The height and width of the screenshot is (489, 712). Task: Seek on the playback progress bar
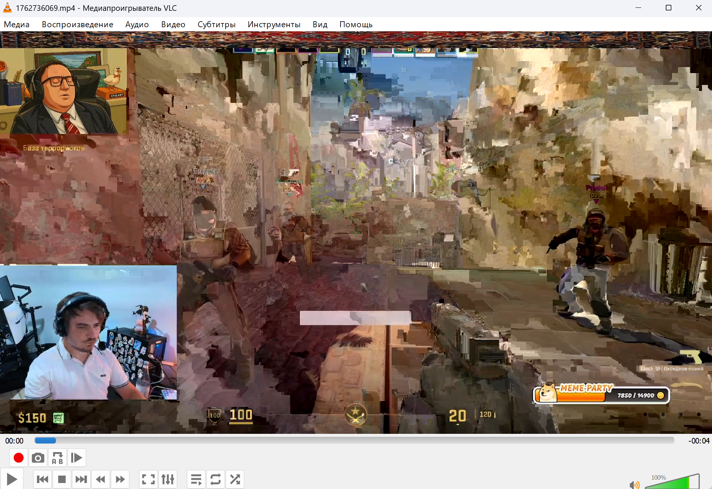(354, 440)
